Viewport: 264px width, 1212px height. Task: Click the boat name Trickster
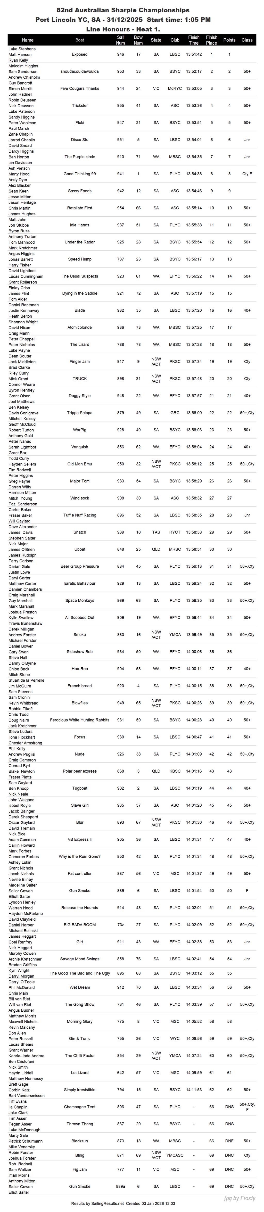click(x=79, y=105)
